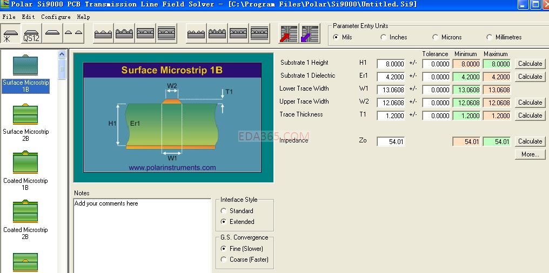Image resolution: width=549 pixels, height=273 pixels.
Task: Select Coated Microstrip 1B structure thumbnail
Action: (25, 172)
